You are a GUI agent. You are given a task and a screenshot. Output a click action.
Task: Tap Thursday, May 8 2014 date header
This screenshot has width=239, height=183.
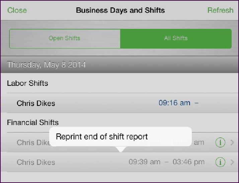coord(46,65)
